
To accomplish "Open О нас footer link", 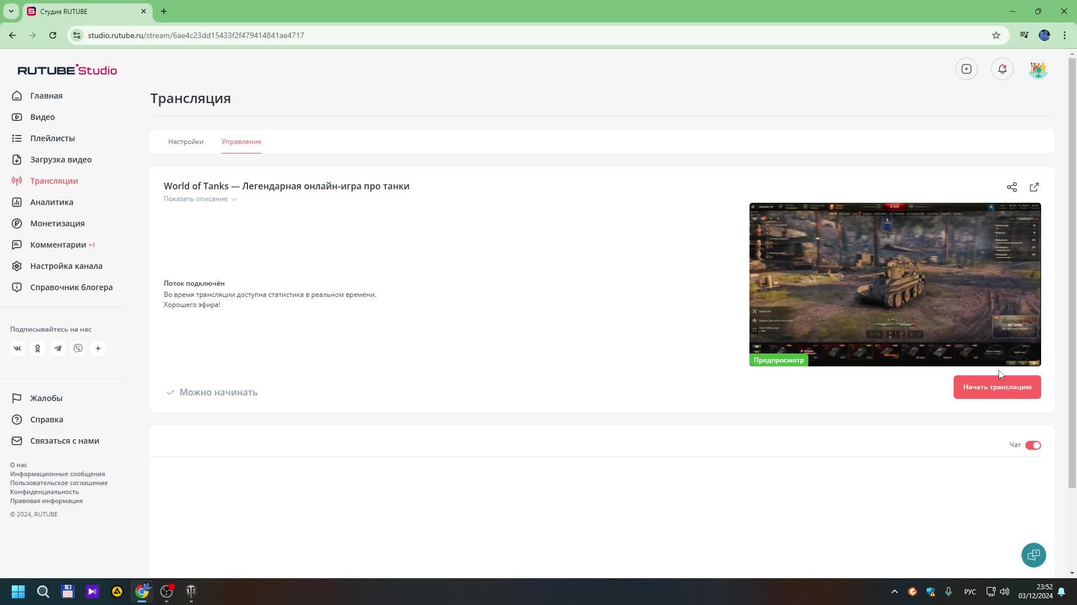I will pos(19,465).
